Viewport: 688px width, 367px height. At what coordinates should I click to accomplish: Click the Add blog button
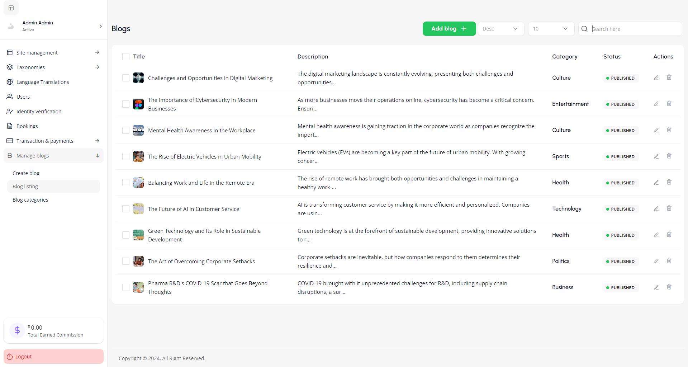(x=449, y=29)
